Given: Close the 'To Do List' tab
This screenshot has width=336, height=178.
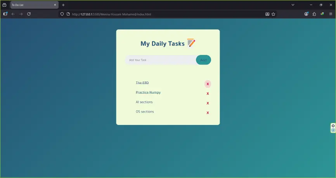Looking at the screenshot, I should [55, 5].
